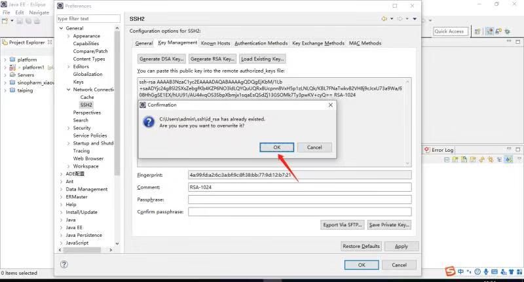Maximize the Error Log view panel
Screen dimensions: 524x282
[x=517, y=149]
